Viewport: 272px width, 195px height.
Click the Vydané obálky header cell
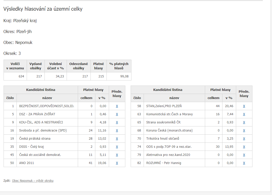(x=36, y=66)
